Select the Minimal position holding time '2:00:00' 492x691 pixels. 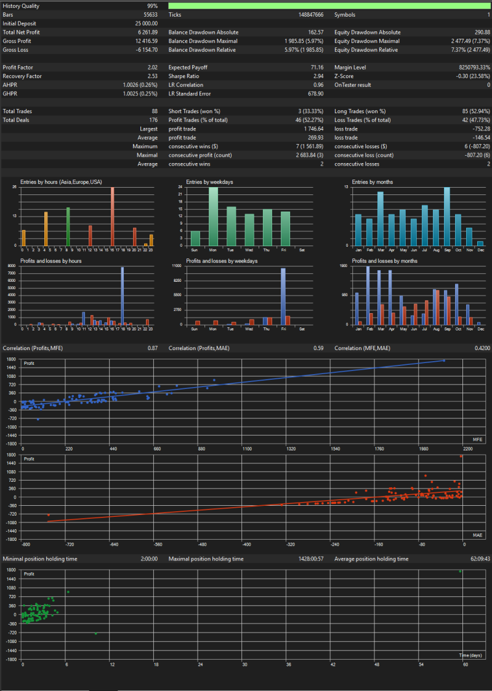click(x=149, y=559)
